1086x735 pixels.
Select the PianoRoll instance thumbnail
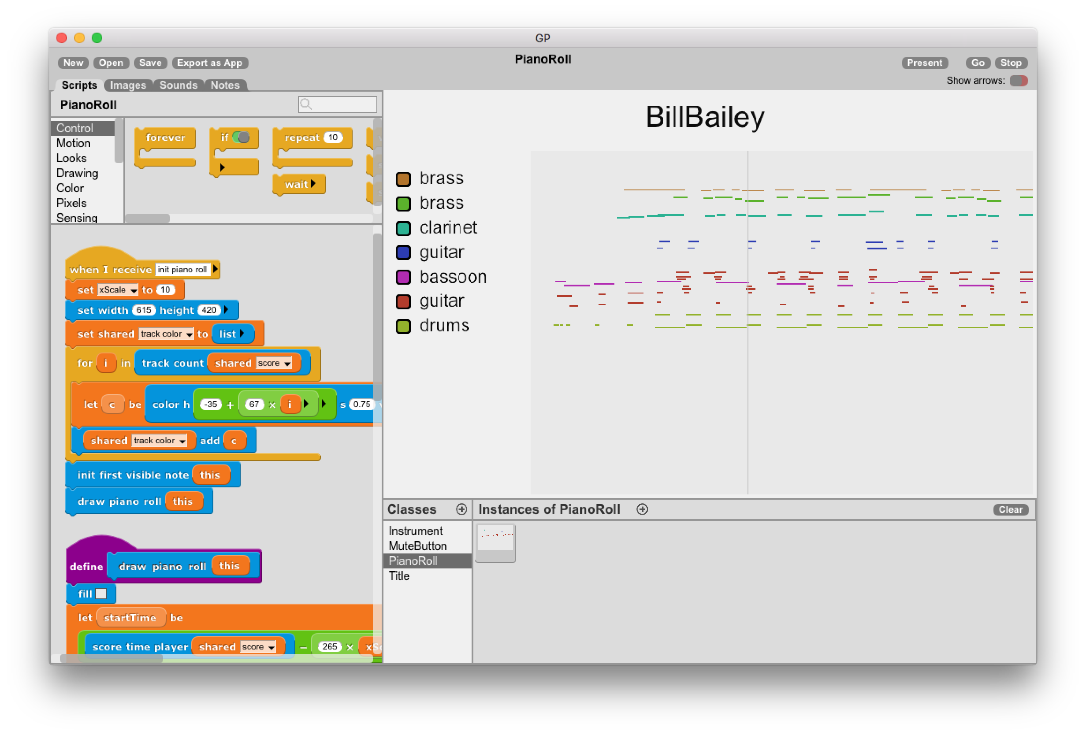point(495,543)
